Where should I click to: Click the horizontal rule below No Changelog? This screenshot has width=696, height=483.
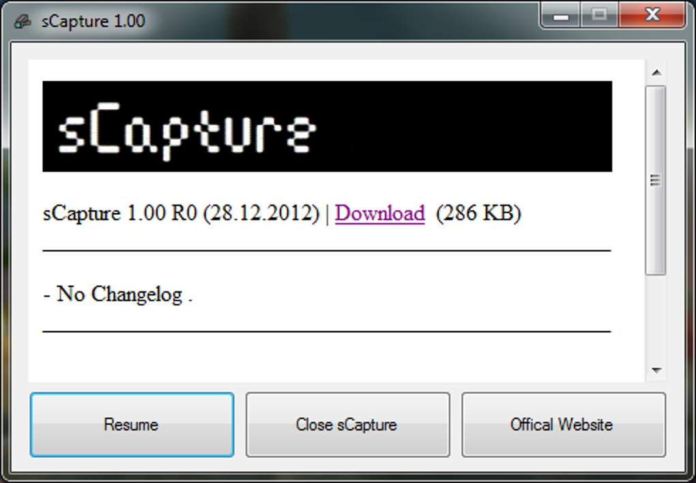pyautogui.click(x=327, y=332)
